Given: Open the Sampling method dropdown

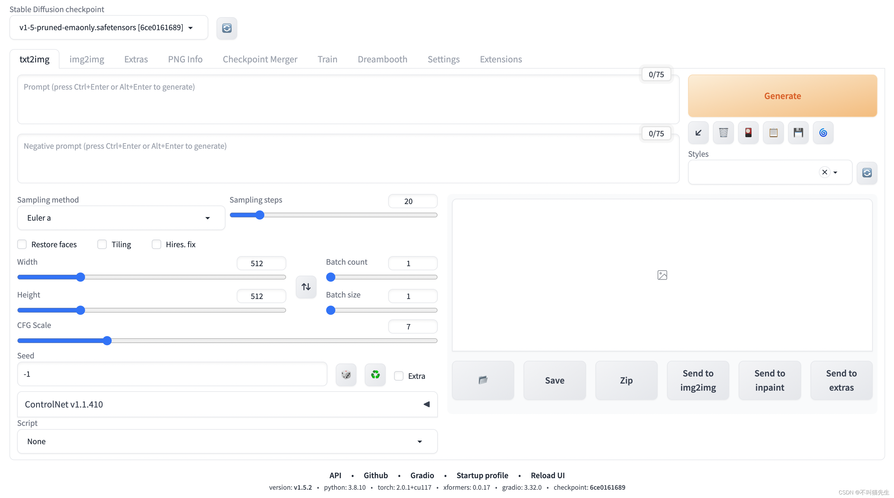Looking at the screenshot, I should [121, 218].
